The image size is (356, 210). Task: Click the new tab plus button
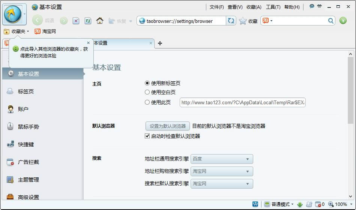coord(160,43)
